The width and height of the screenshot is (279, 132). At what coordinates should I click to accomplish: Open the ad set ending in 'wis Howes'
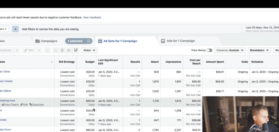point(6,81)
